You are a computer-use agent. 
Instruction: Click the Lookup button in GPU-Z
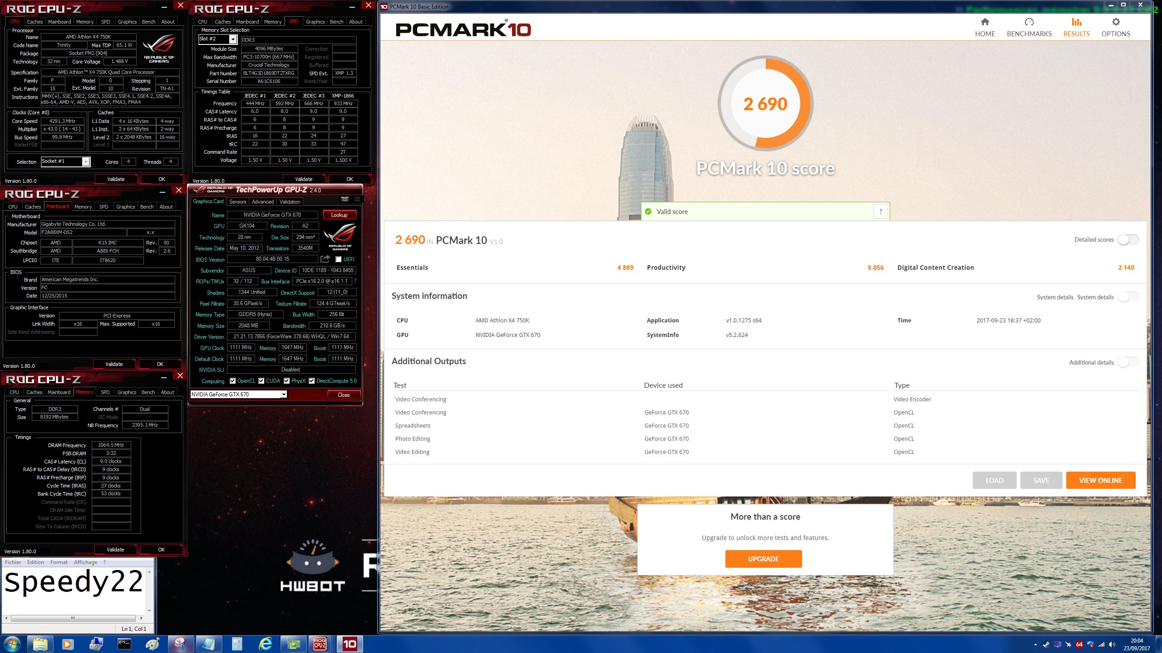[x=339, y=215]
